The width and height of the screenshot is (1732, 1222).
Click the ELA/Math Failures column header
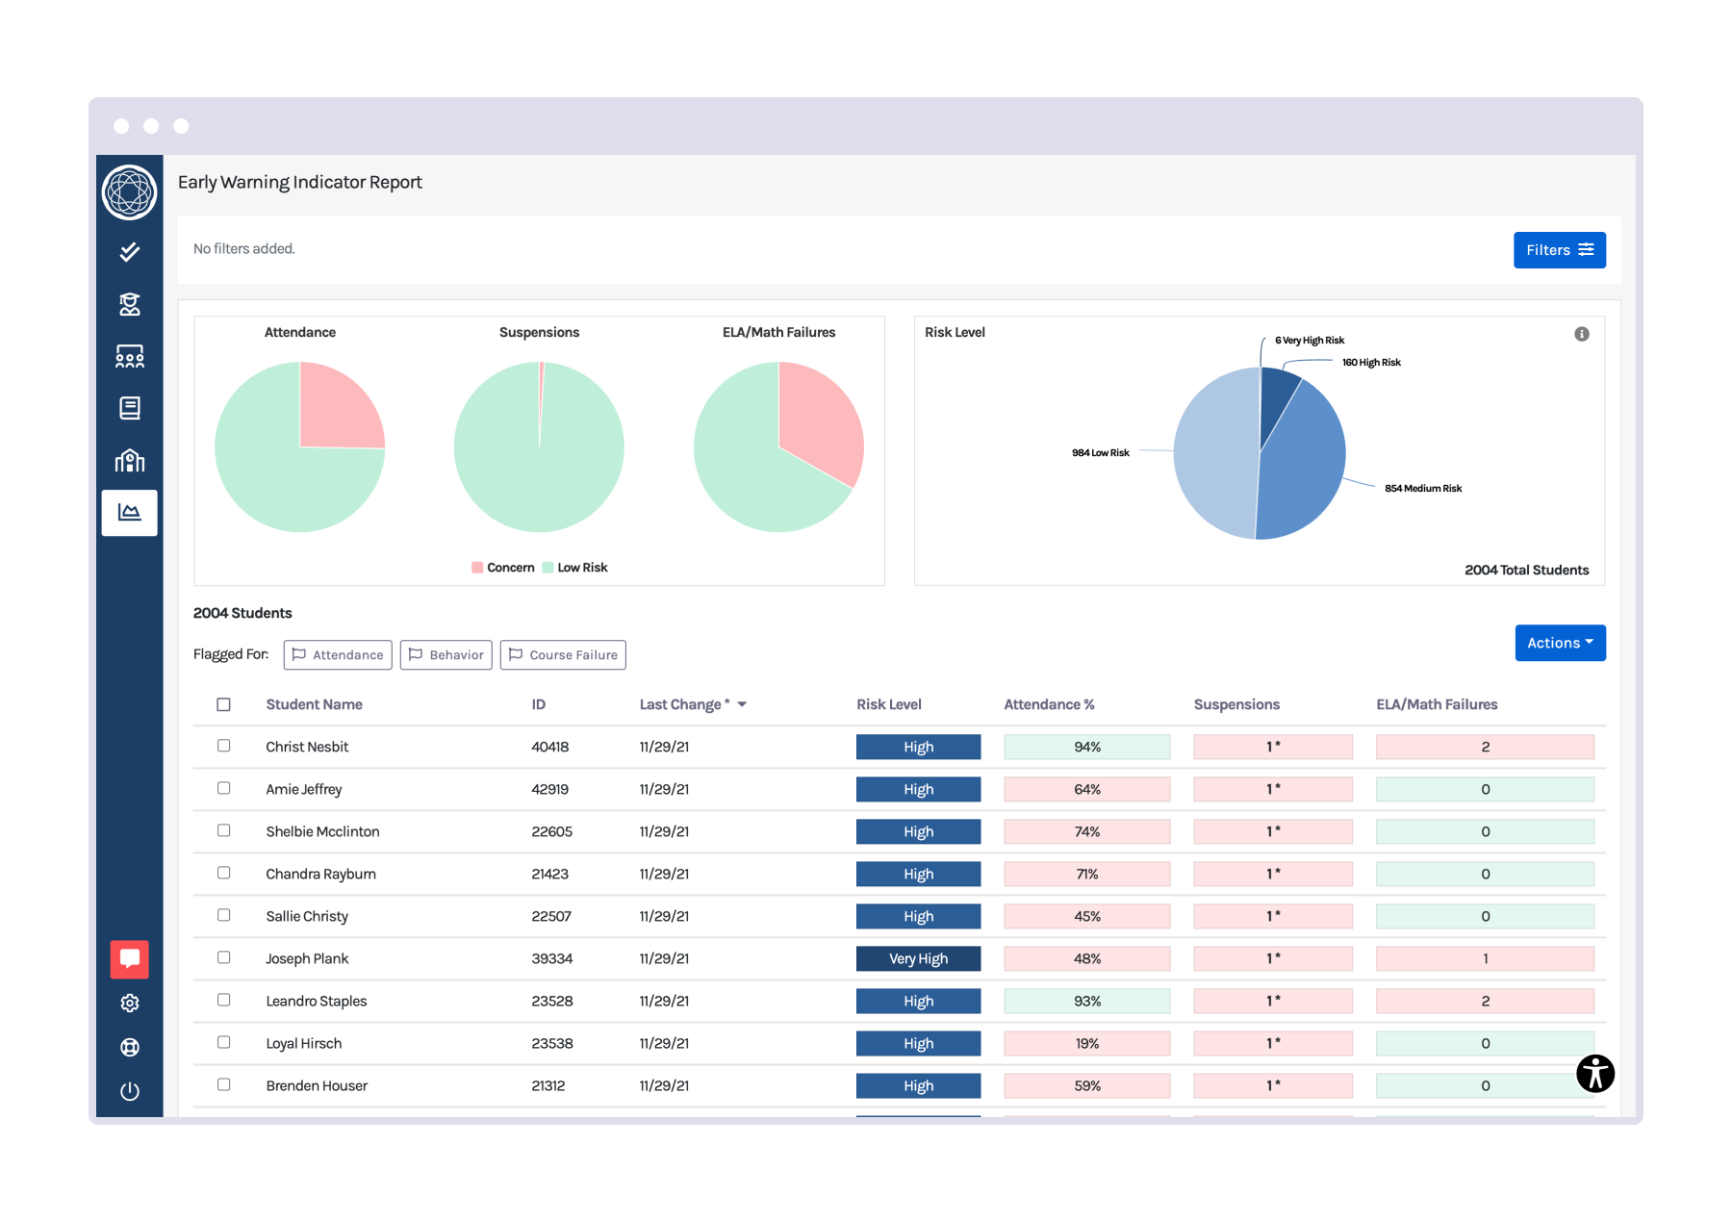[x=1437, y=704]
